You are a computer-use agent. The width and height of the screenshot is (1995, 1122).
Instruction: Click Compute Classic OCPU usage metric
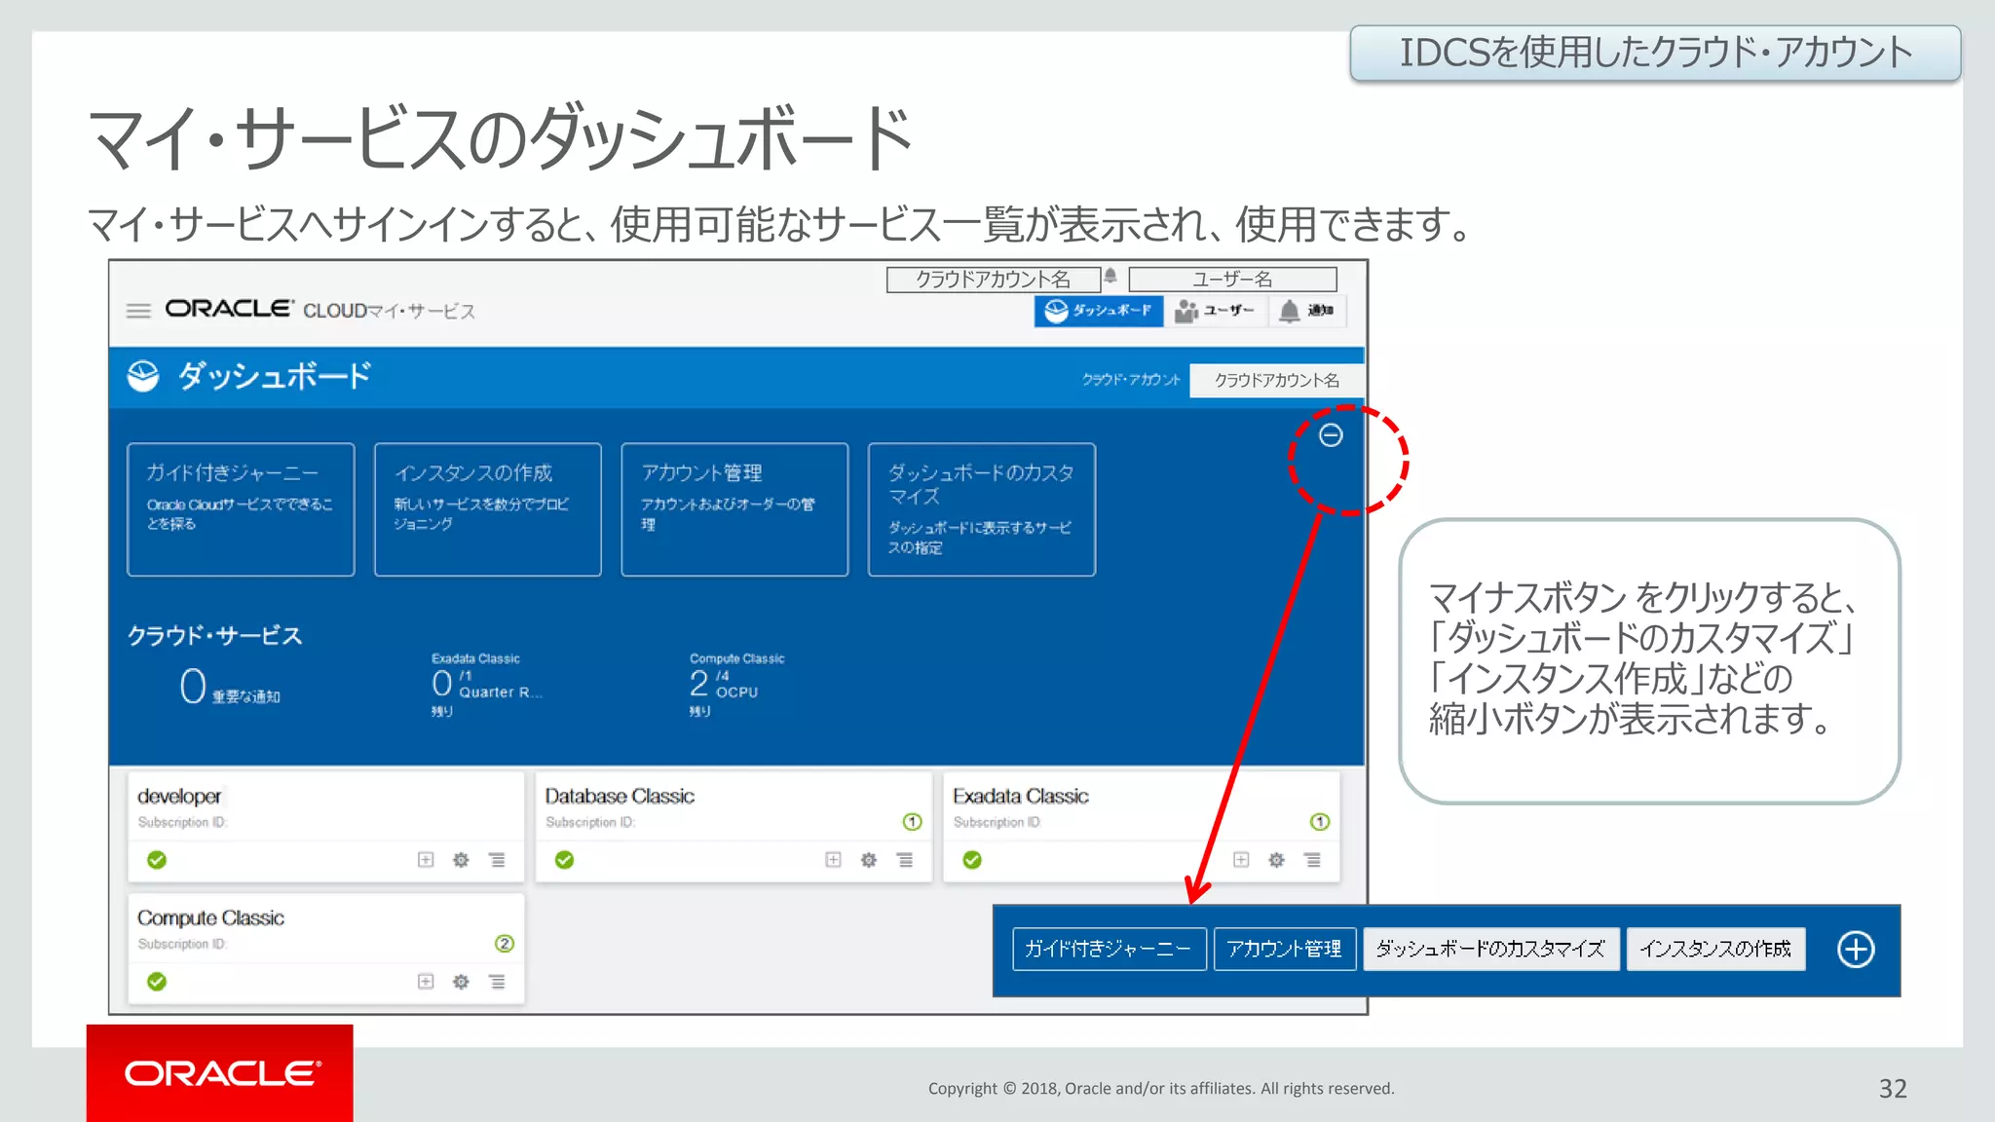[x=736, y=686]
